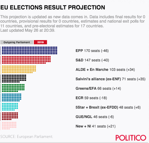This screenshot has height=143, width=149.
Task: Click the POLITICO logo
Action: pyautogui.click(x=131, y=138)
